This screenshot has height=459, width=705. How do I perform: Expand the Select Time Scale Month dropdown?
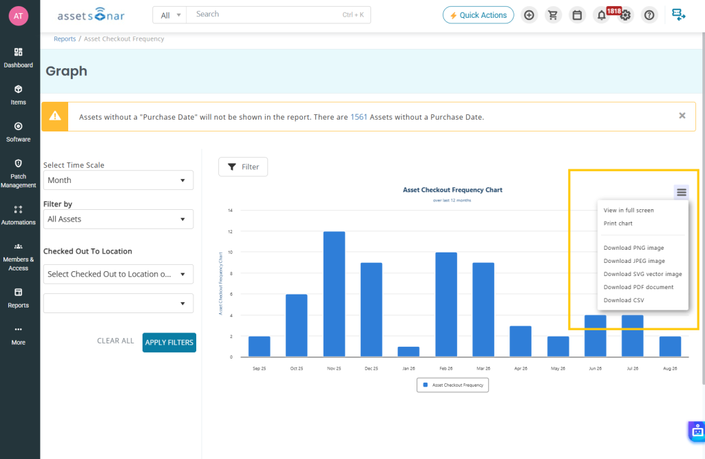click(x=118, y=180)
